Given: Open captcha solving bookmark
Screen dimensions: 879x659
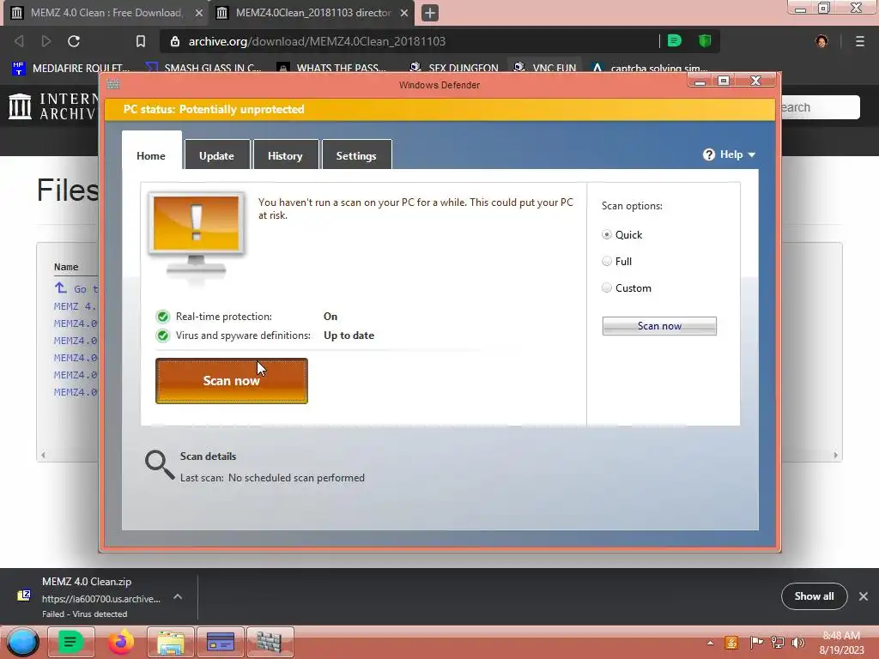Looking at the screenshot, I should point(649,68).
